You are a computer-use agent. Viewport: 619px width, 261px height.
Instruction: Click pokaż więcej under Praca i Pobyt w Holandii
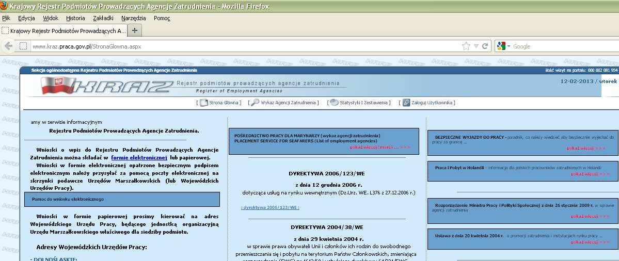coord(590,174)
